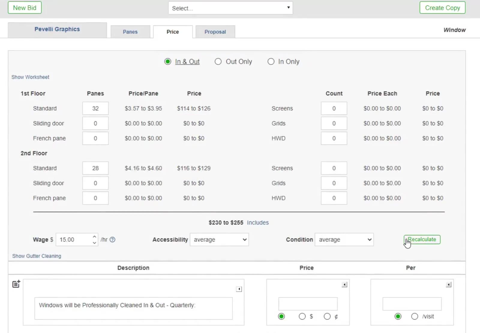Click 2nd Floor Screens count field

pos(334,168)
